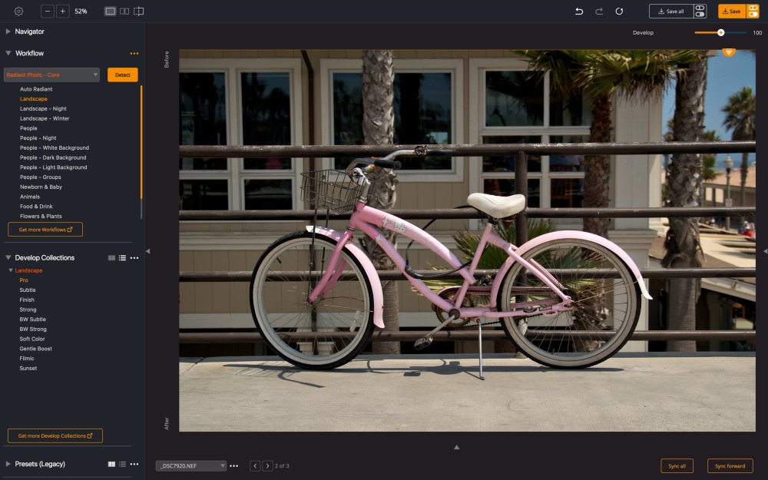Open the settings gear

18,12
